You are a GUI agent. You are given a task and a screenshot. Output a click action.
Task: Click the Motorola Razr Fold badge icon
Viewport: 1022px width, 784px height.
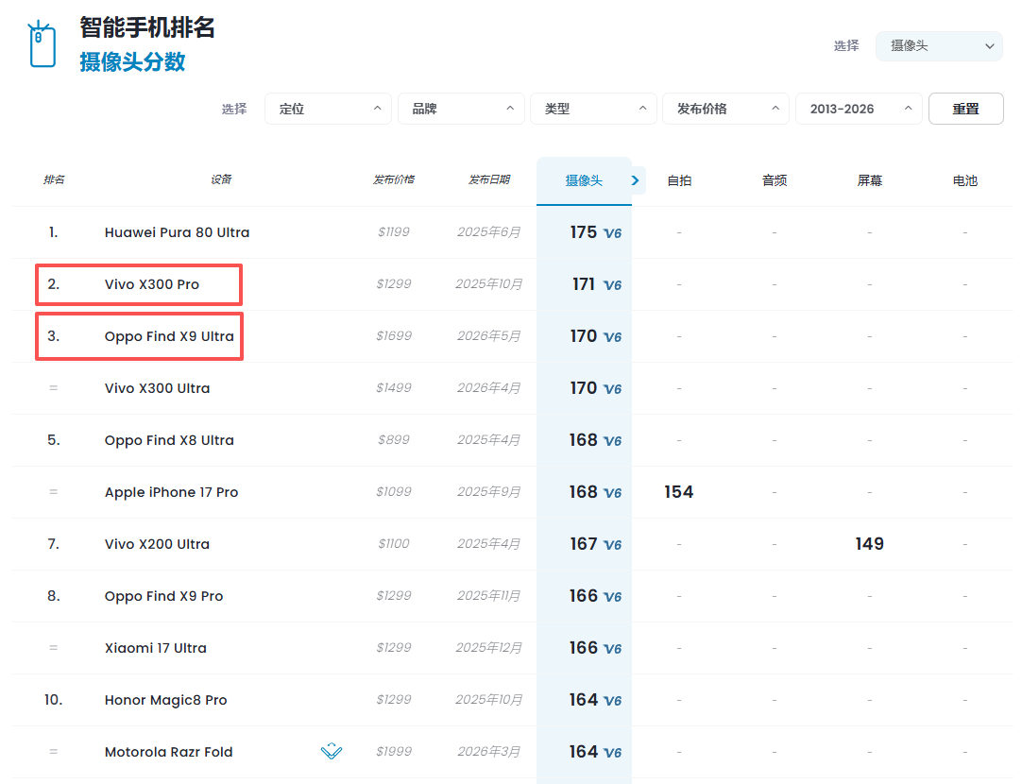pos(332,751)
